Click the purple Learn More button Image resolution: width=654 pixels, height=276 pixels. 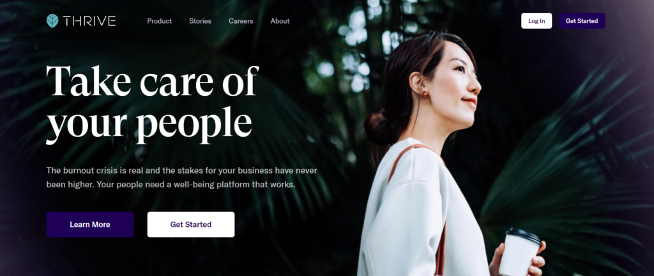click(90, 224)
